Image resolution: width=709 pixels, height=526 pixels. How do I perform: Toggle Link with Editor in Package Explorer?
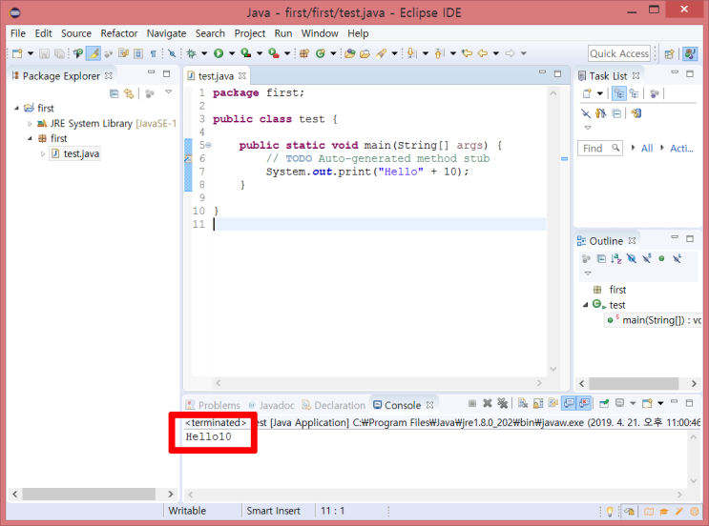coord(128,93)
